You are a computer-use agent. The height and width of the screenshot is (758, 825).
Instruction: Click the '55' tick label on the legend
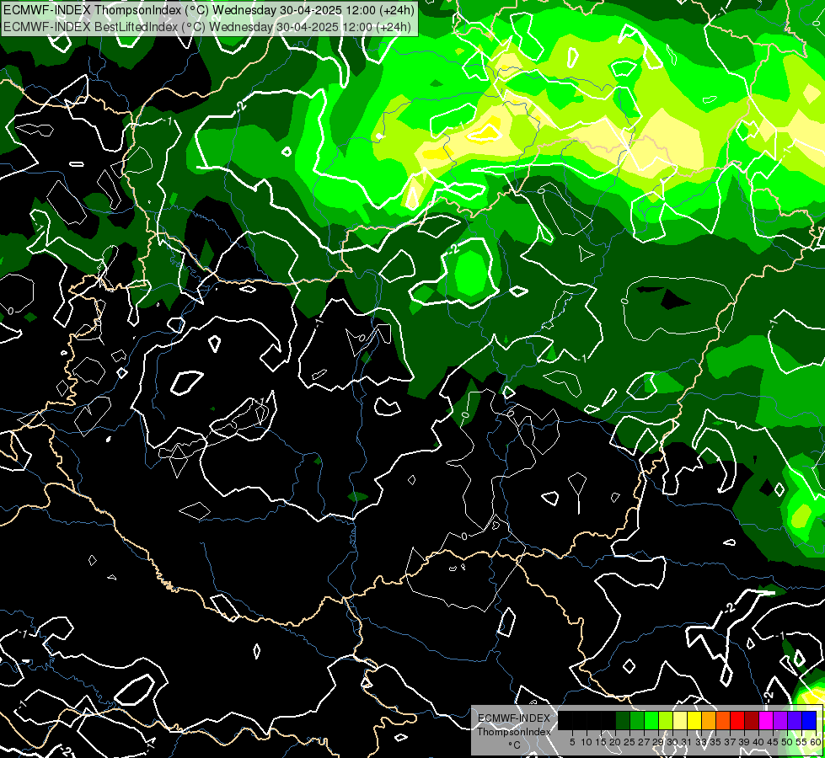(801, 742)
